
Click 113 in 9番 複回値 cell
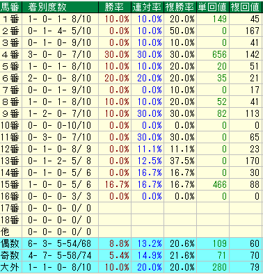tap(253, 113)
